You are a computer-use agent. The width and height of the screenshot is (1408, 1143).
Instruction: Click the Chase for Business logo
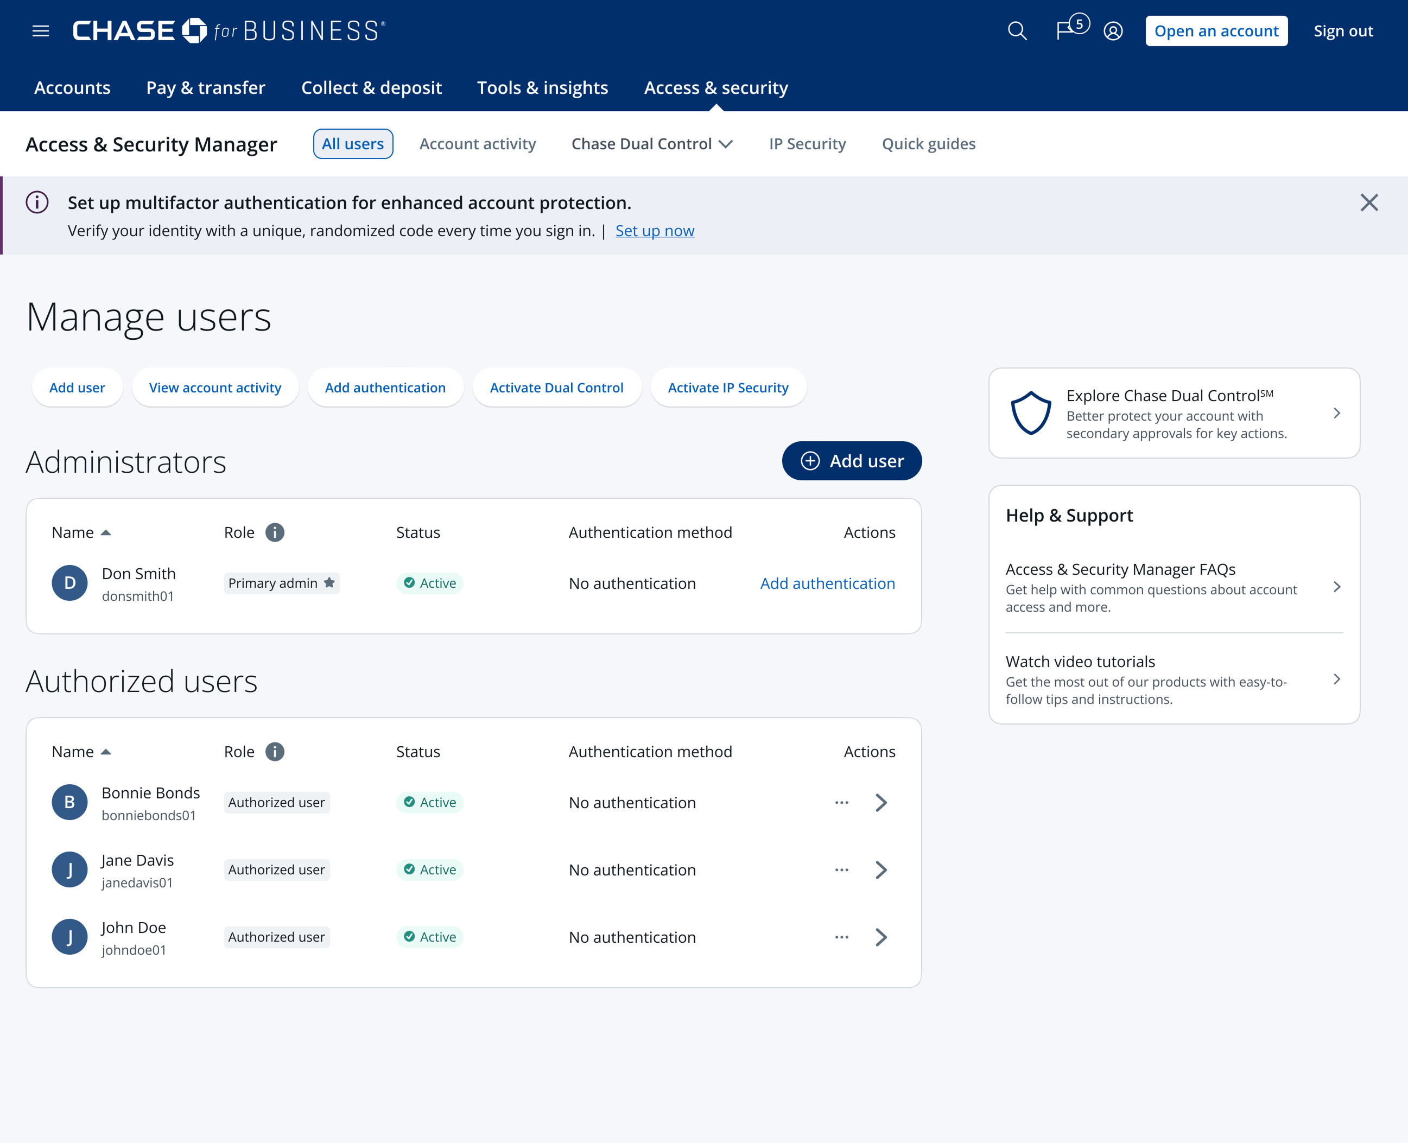click(229, 31)
